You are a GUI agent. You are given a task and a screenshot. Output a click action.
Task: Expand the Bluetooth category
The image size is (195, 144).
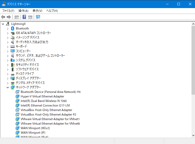tap(8, 29)
